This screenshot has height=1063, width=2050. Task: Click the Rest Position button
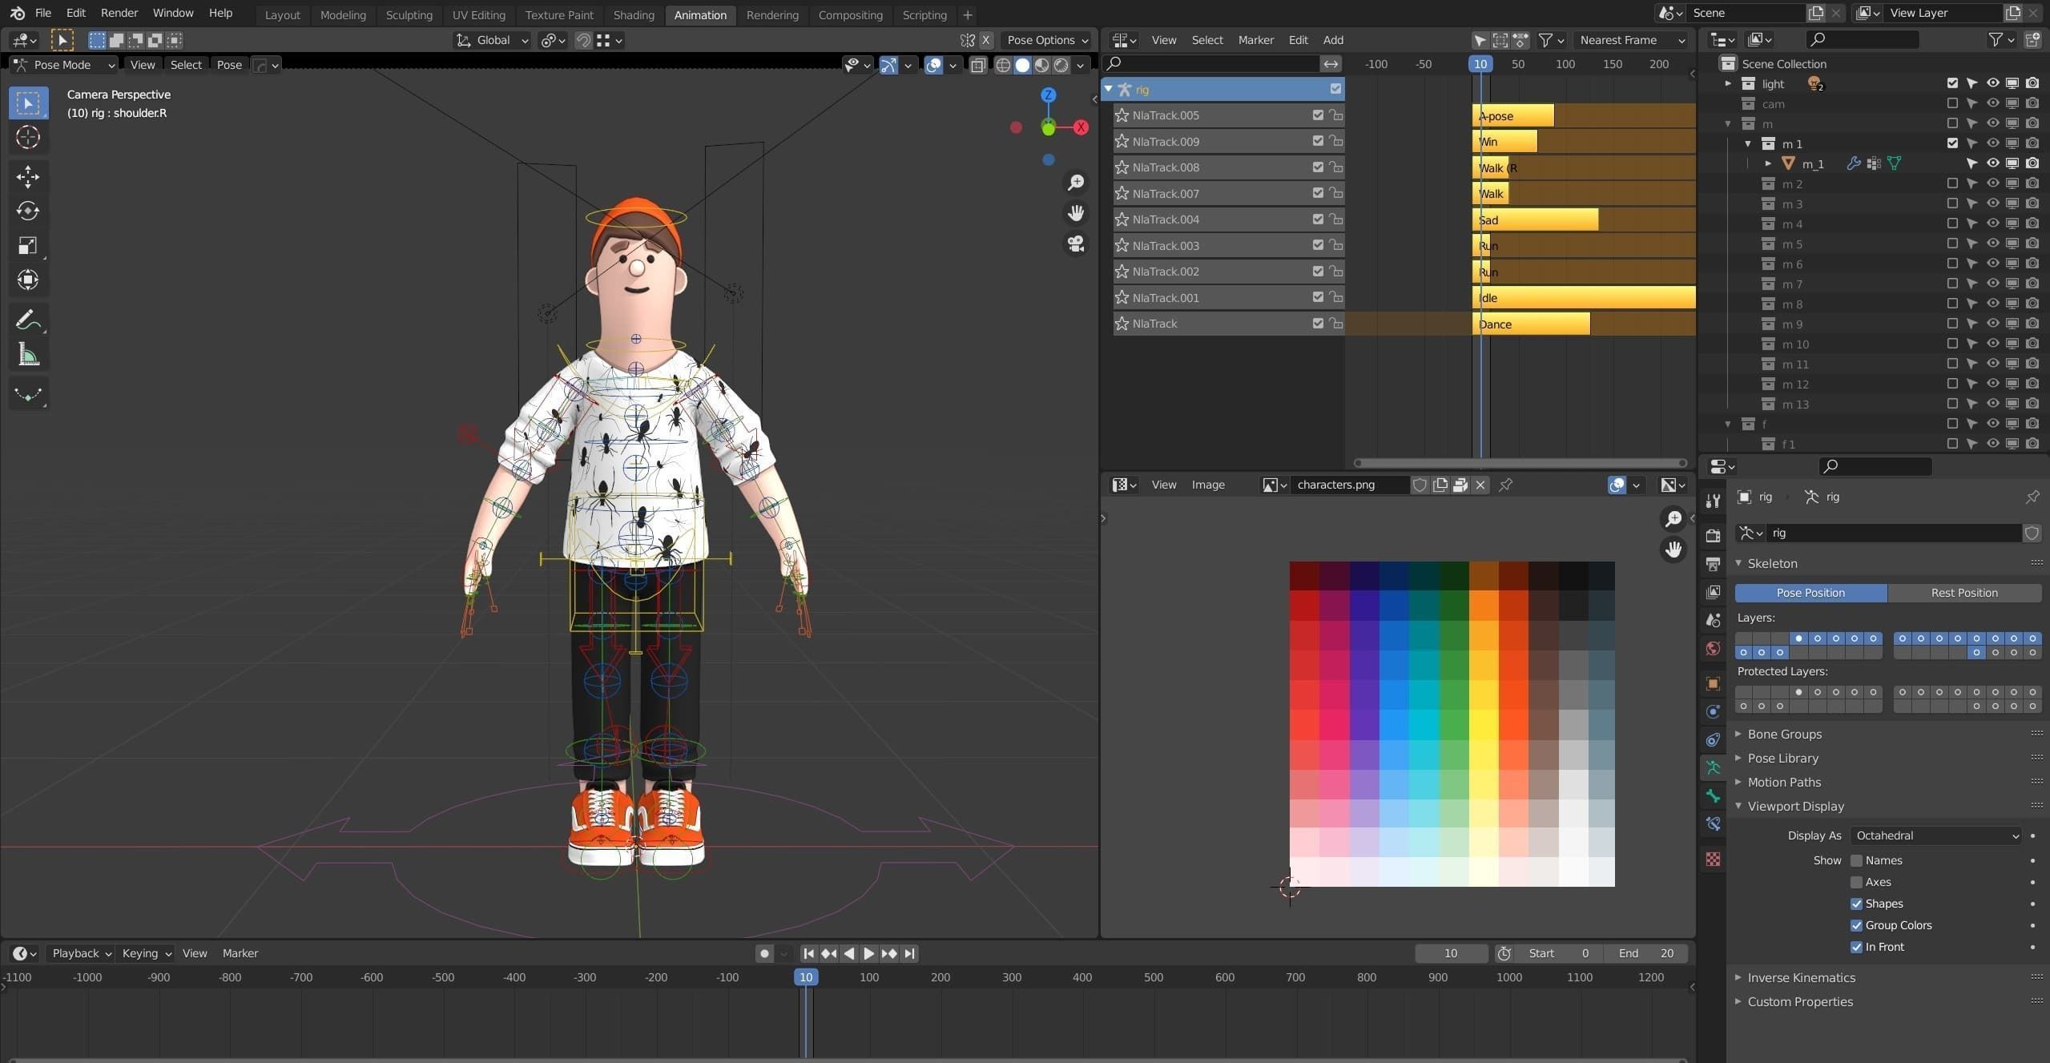point(1963,593)
